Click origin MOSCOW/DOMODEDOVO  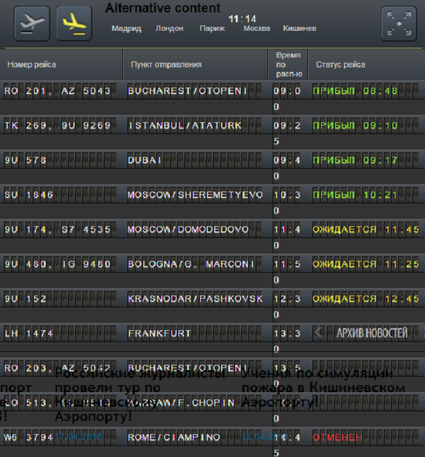point(188,229)
